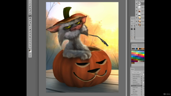
Task: Select the Rectangular Marquee tool
Action: point(30,2)
